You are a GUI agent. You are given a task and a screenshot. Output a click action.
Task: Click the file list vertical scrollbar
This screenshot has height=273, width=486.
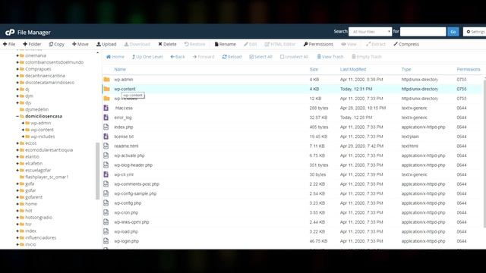(484, 153)
